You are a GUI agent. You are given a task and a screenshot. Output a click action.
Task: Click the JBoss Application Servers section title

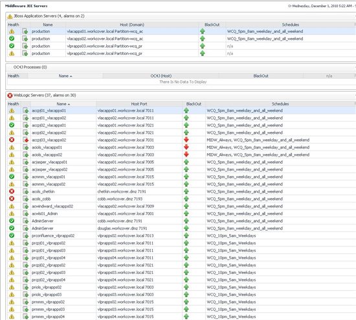(49, 16)
